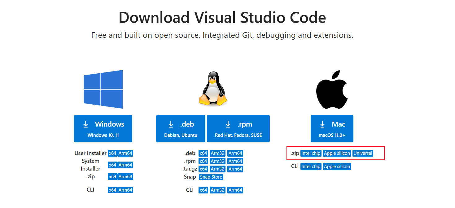
Task: Click the 'System Installer' label
Action: pos(90,165)
